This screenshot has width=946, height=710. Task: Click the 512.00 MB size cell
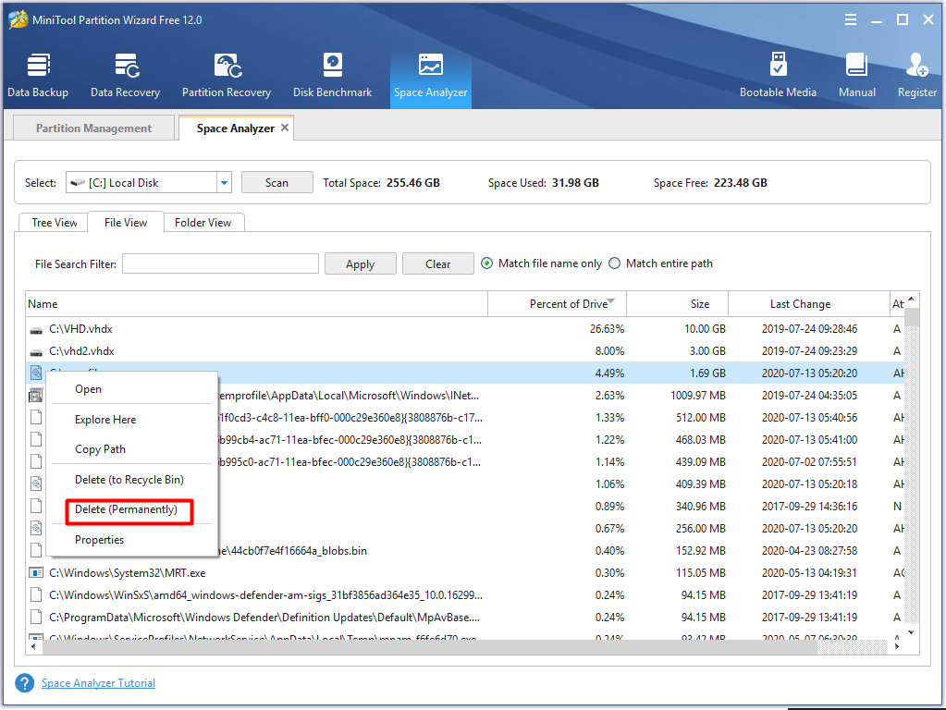(700, 418)
